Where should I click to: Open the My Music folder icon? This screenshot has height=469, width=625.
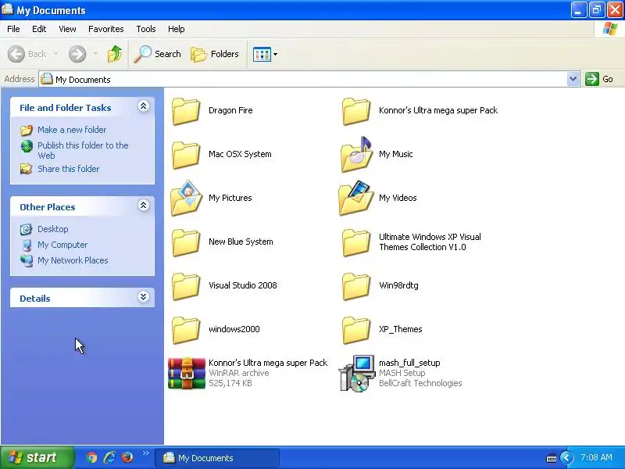tap(356, 154)
